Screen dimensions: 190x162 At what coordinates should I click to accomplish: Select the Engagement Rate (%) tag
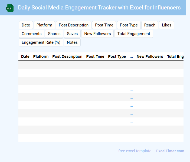(41, 42)
